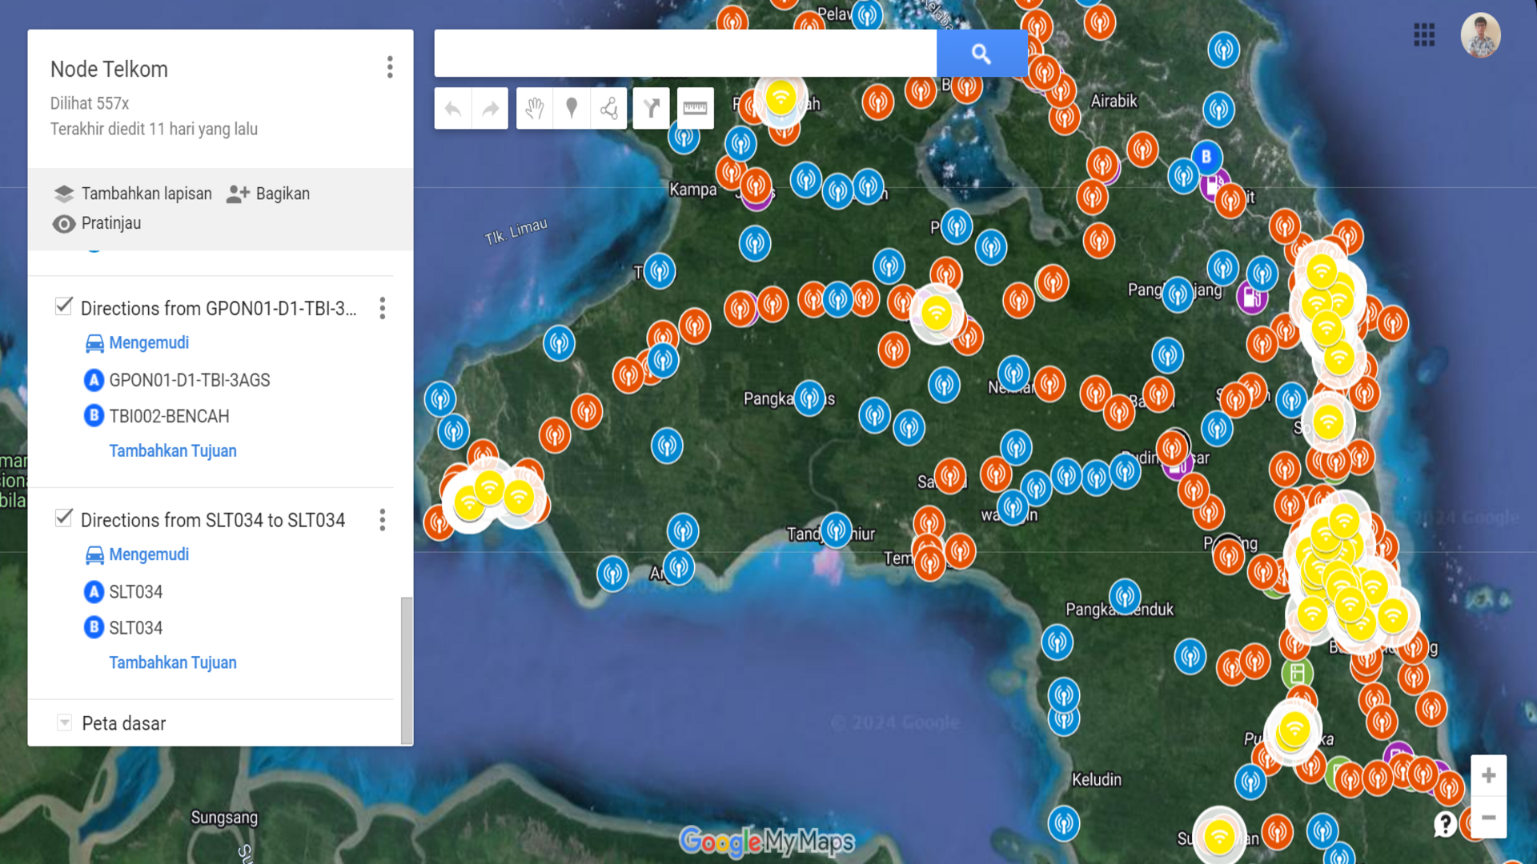Click the Tambahkan lapisan button
Viewport: 1537px width, 864px height.
pos(133,194)
